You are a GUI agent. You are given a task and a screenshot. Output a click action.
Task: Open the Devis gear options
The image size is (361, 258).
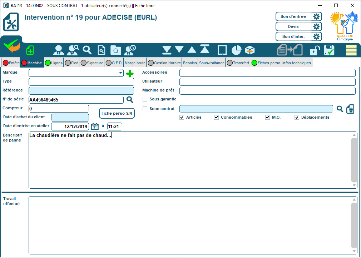click(316, 26)
